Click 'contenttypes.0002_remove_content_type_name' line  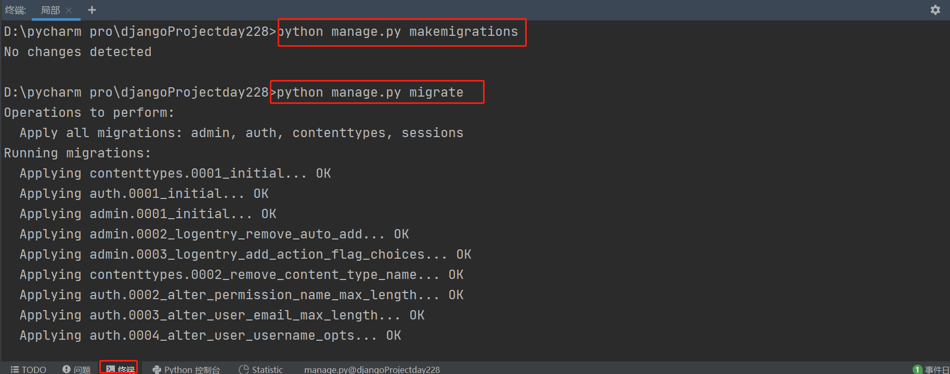click(242, 275)
